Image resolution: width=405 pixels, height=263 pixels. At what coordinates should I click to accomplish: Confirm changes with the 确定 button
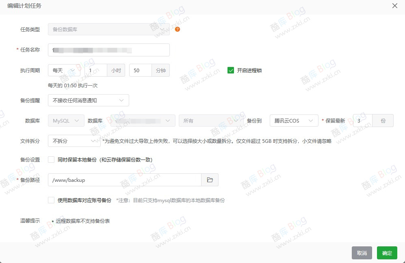click(386, 253)
